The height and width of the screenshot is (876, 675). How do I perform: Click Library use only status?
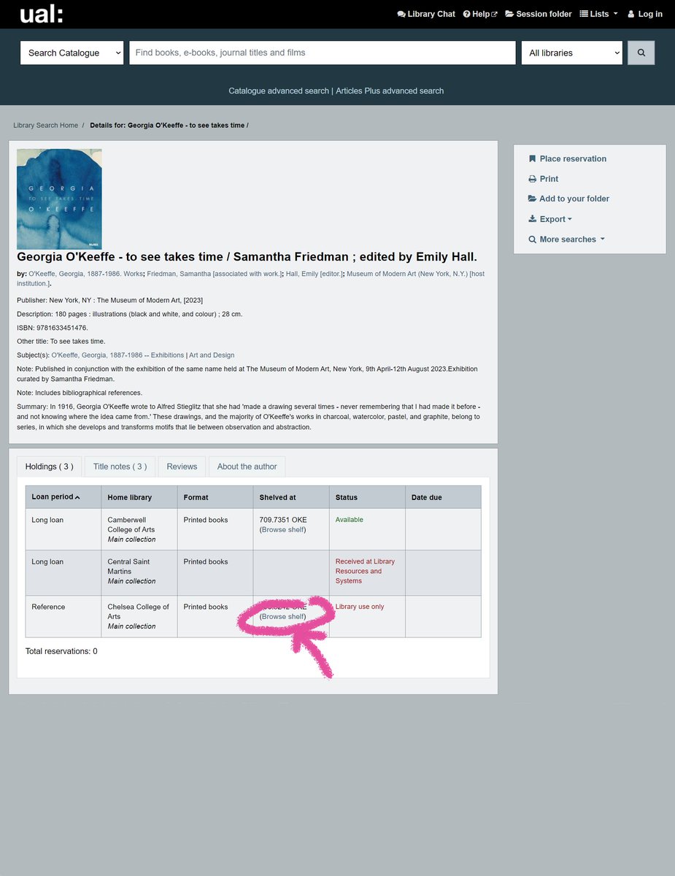(360, 607)
